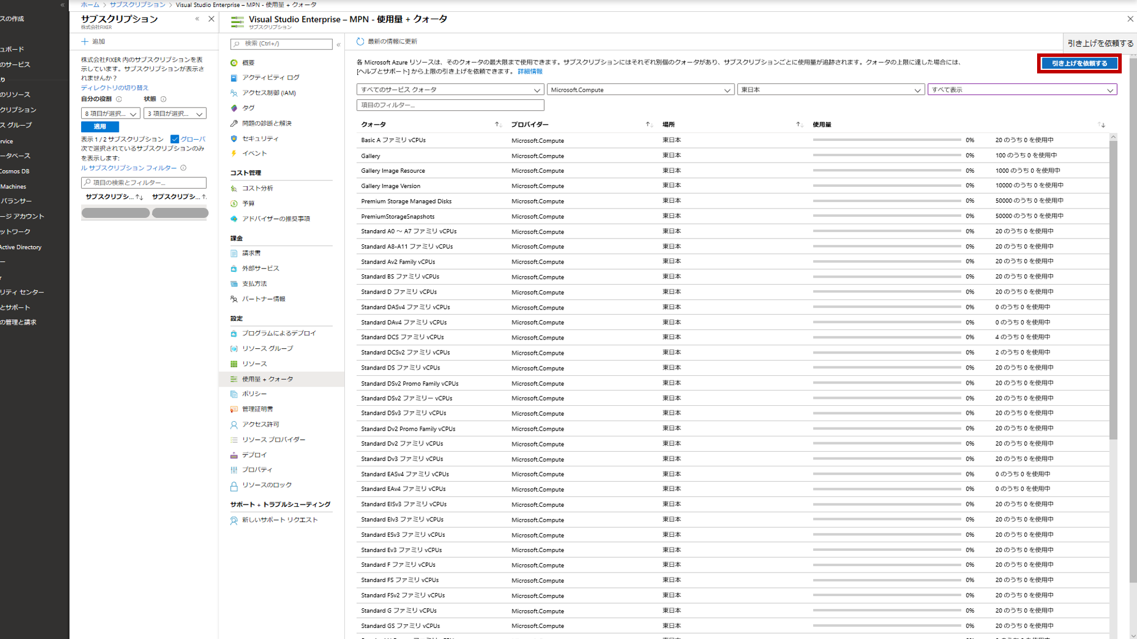The image size is (1137, 639).
Task: Select the イベント lightning icon
Action: pos(234,153)
